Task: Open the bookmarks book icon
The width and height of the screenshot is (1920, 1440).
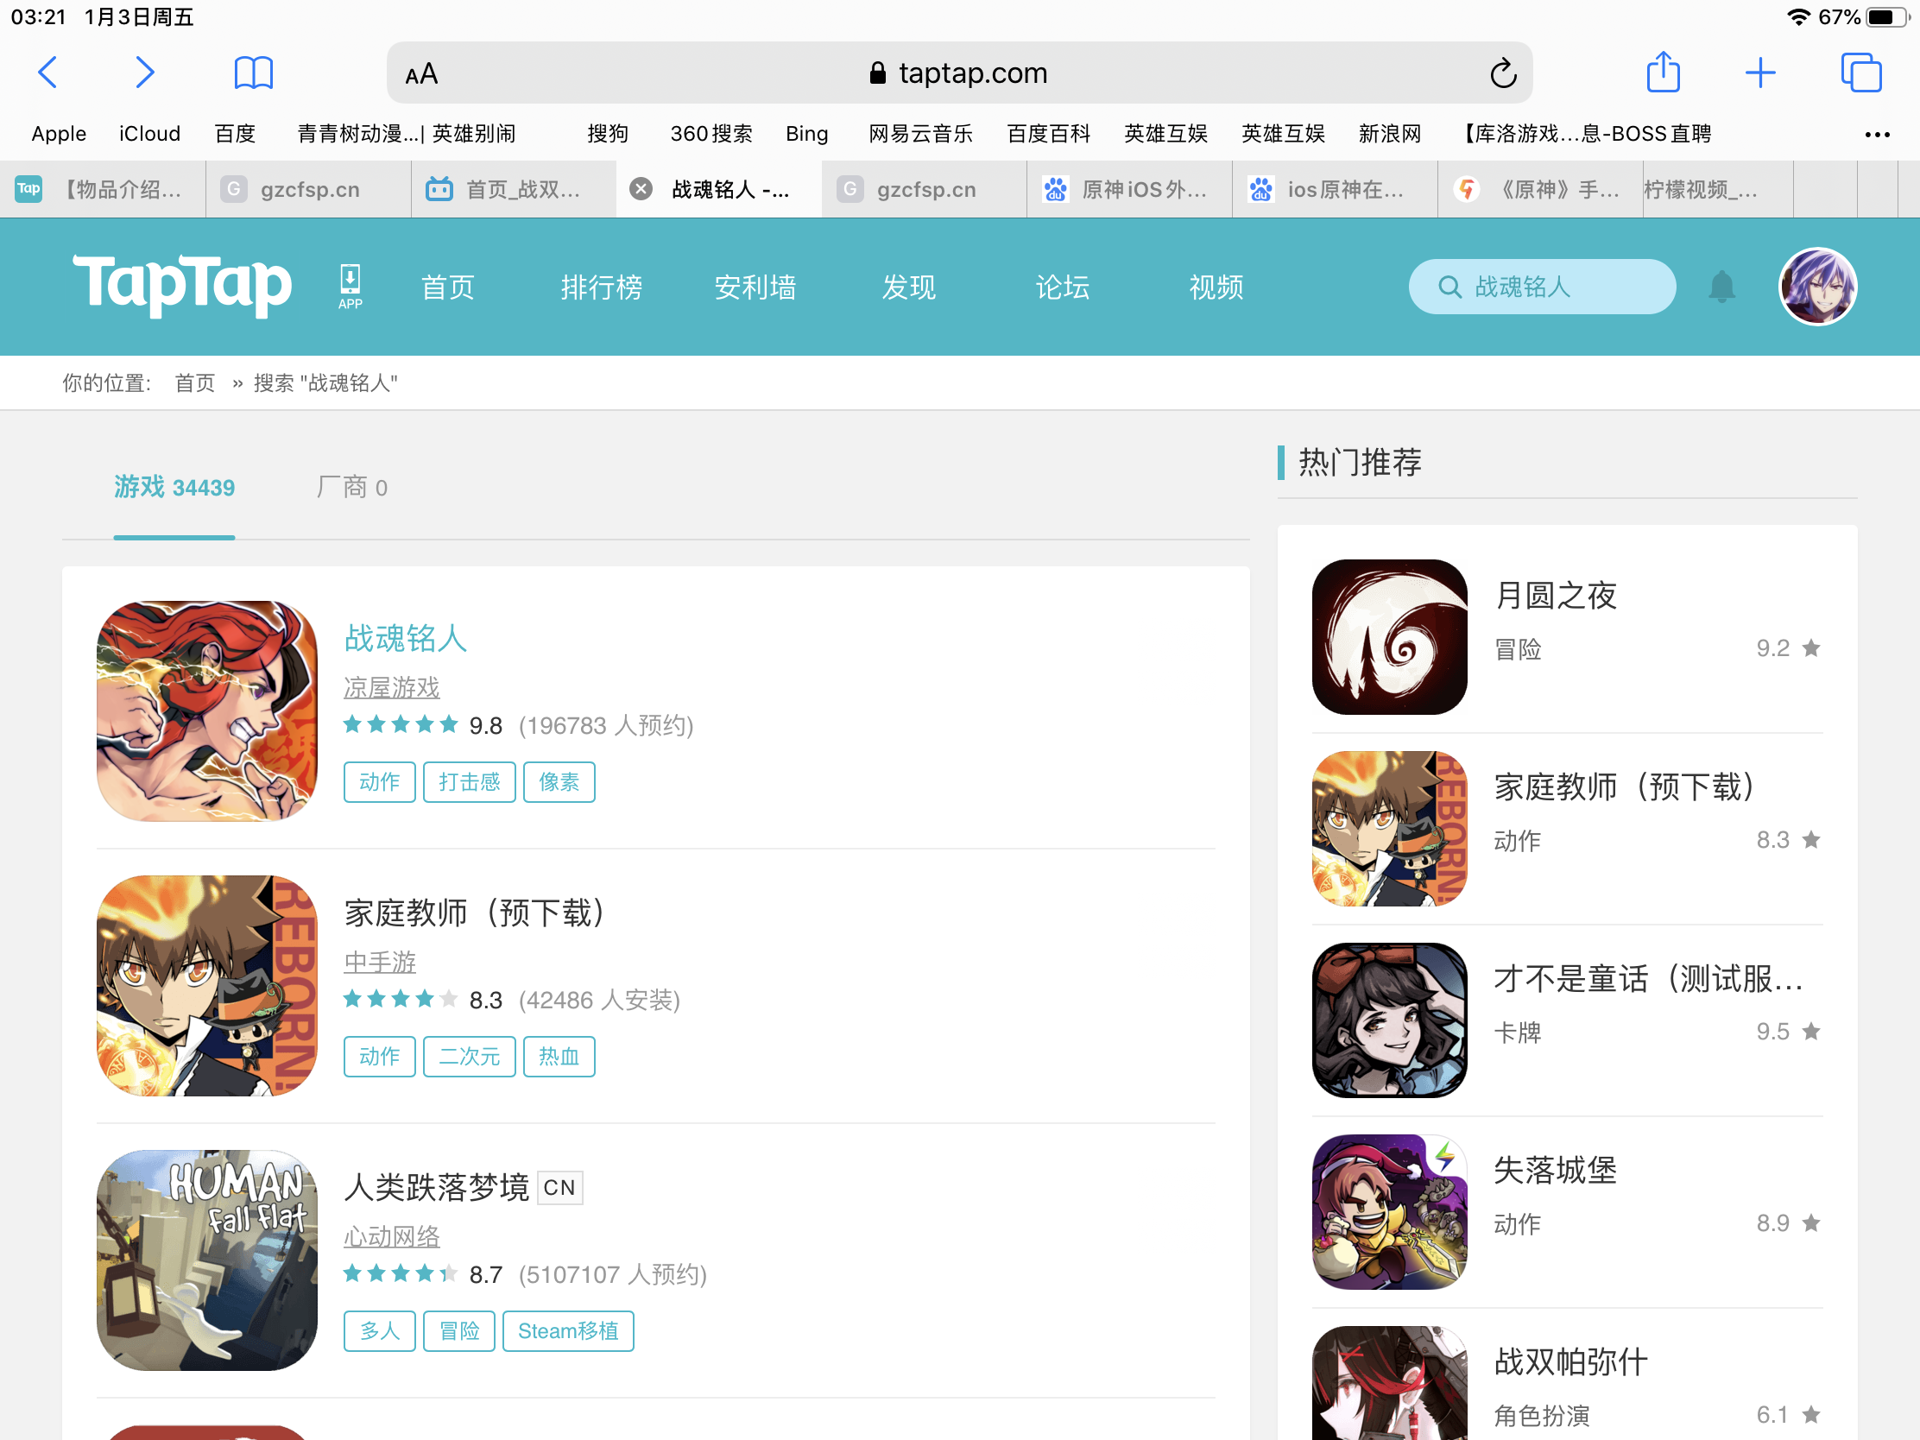Action: click(254, 73)
